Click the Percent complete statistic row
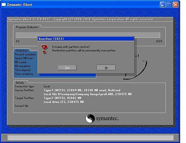This screenshot has width=186, height=143. 25,55
